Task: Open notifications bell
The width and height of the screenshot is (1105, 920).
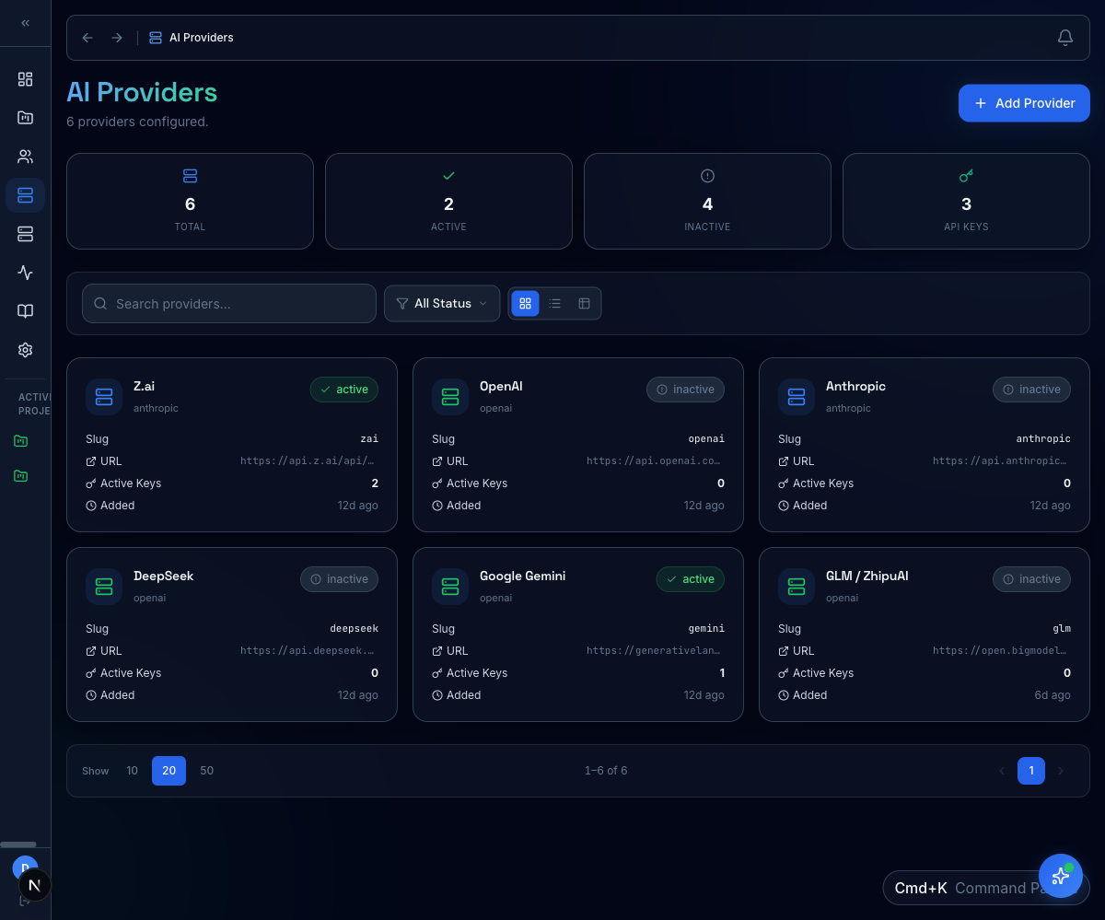Action: (x=1065, y=38)
